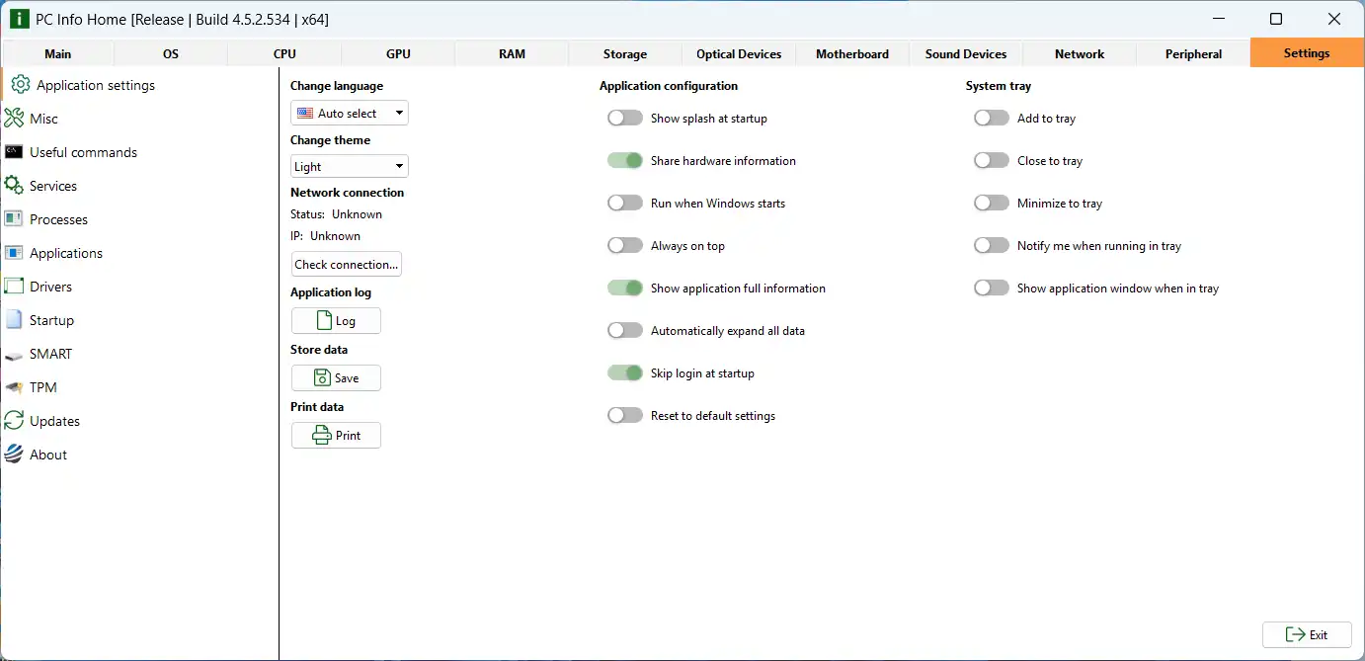This screenshot has height=661, width=1365.
Task: Select the Drivers icon in sidebar
Action: (14, 287)
